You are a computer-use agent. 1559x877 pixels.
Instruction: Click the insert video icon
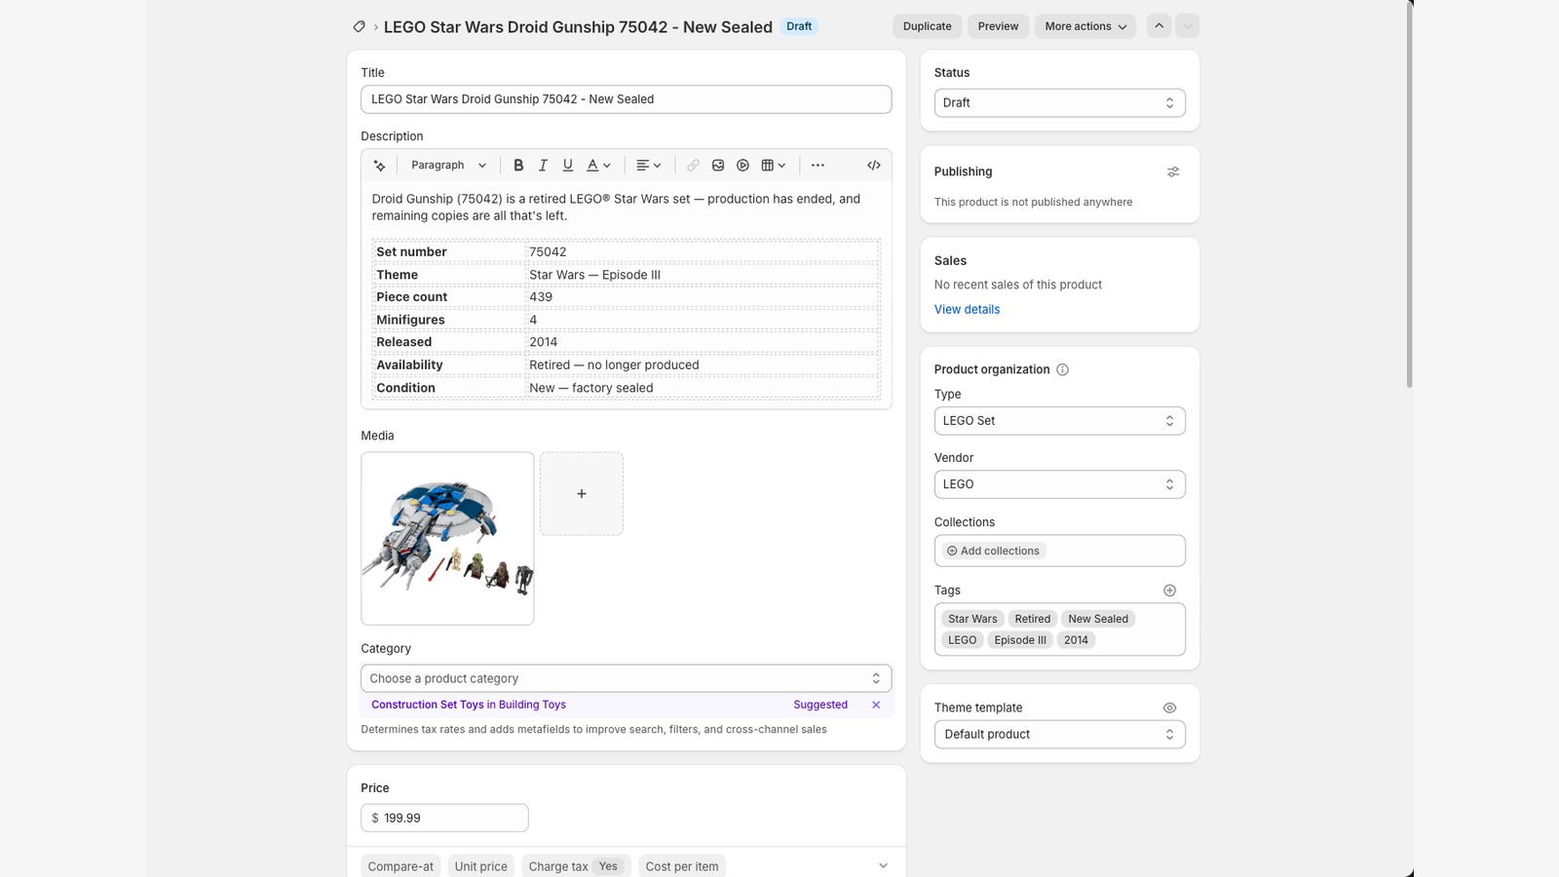point(742,166)
